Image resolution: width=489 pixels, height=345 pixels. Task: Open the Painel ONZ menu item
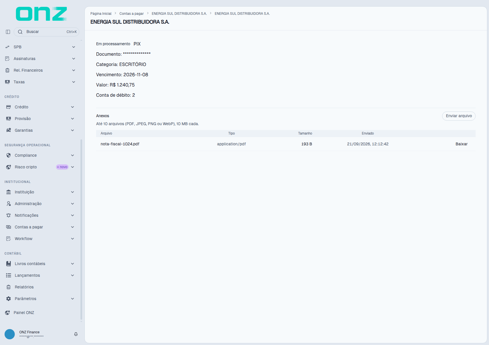[x=40, y=313]
